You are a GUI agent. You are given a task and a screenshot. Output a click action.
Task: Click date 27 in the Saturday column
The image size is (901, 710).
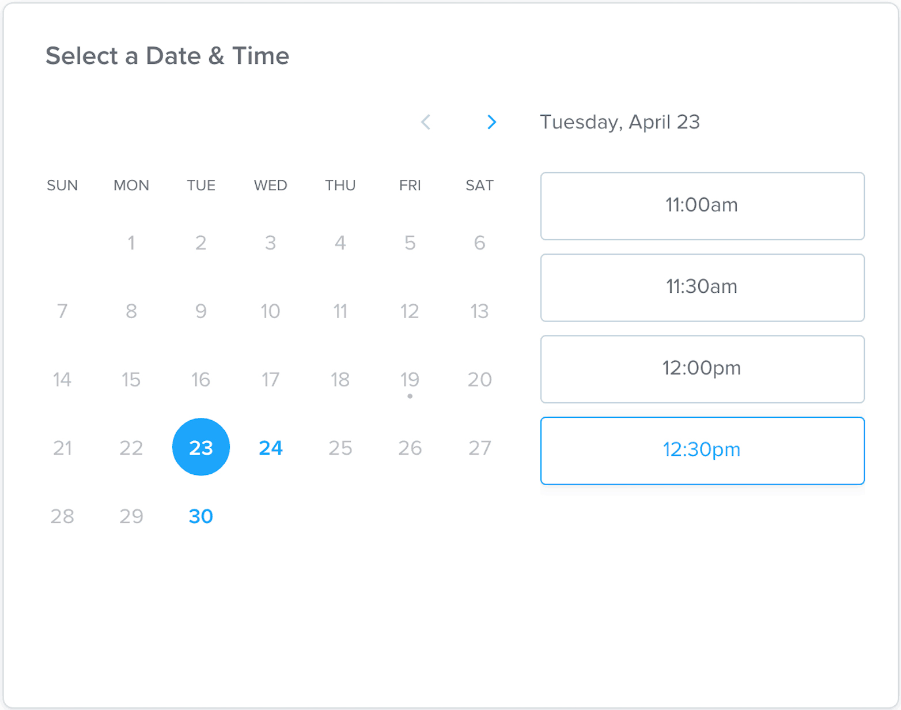click(479, 448)
